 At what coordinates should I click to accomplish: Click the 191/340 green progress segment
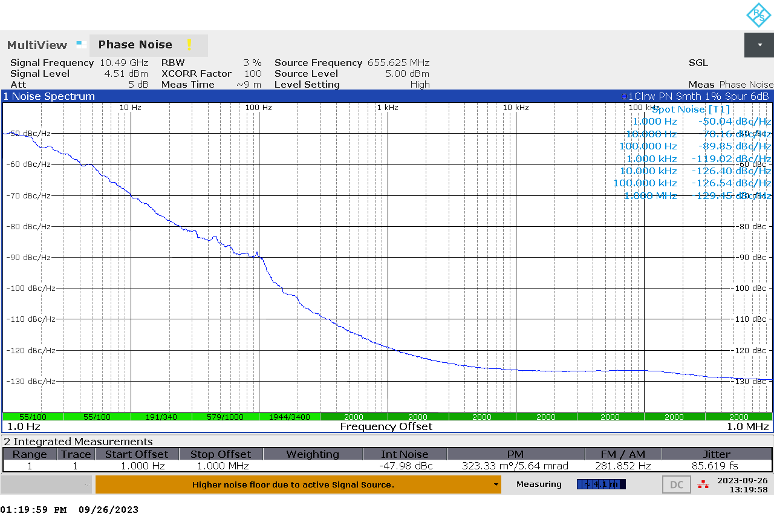[161, 417]
